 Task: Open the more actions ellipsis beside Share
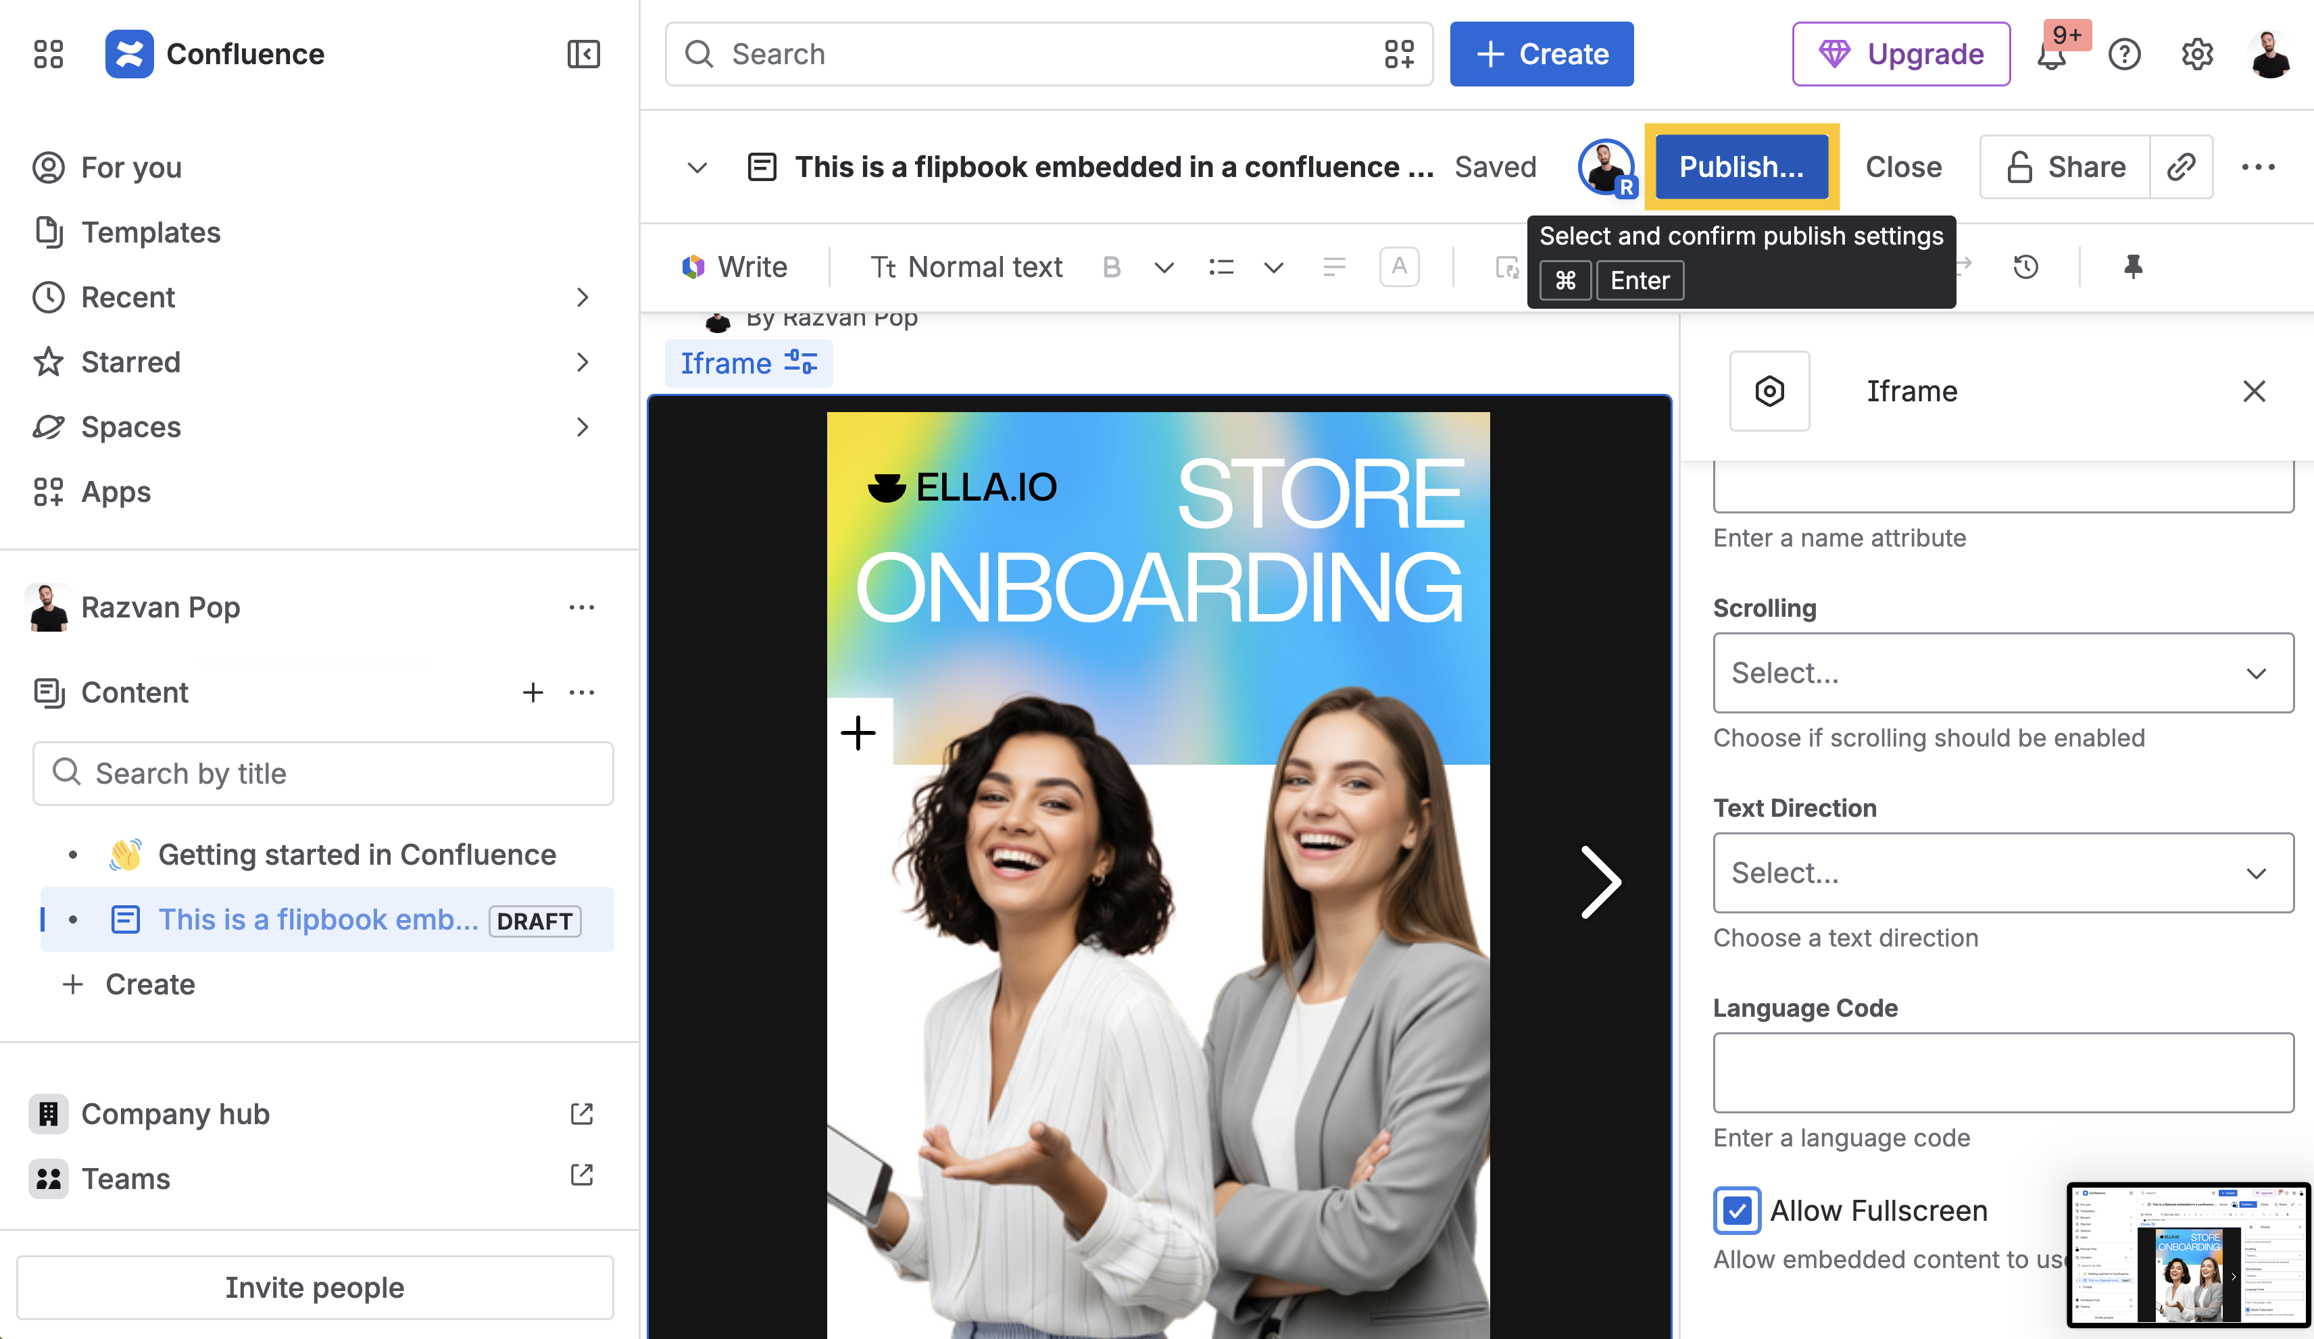pyautogui.click(x=2258, y=167)
